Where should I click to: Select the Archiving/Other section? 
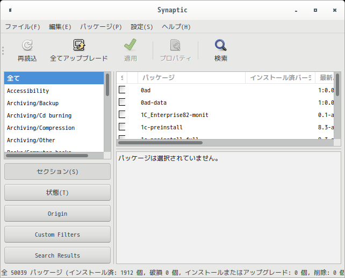click(x=54, y=140)
